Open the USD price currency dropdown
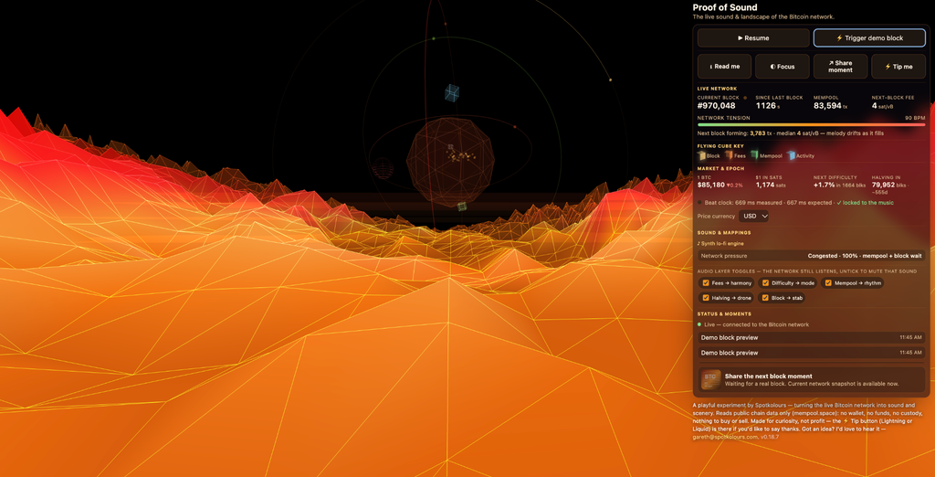The width and height of the screenshot is (935, 477). [753, 217]
